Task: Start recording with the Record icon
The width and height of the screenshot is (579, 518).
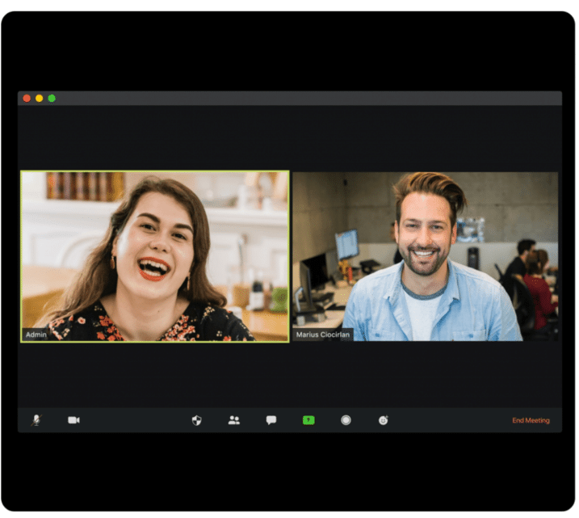Action: click(346, 420)
